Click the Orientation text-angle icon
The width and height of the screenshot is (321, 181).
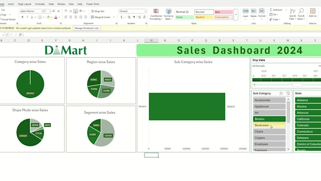(x=81, y=11)
